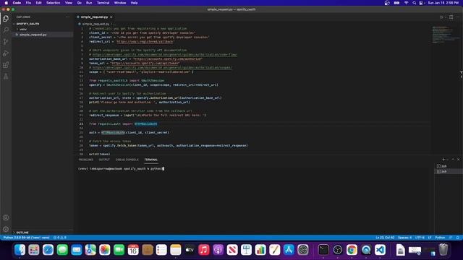Open the File menu
The width and height of the screenshot is (463, 260).
coord(28,3)
